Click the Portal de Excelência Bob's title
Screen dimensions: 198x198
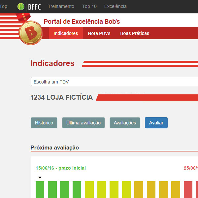(x=82, y=21)
